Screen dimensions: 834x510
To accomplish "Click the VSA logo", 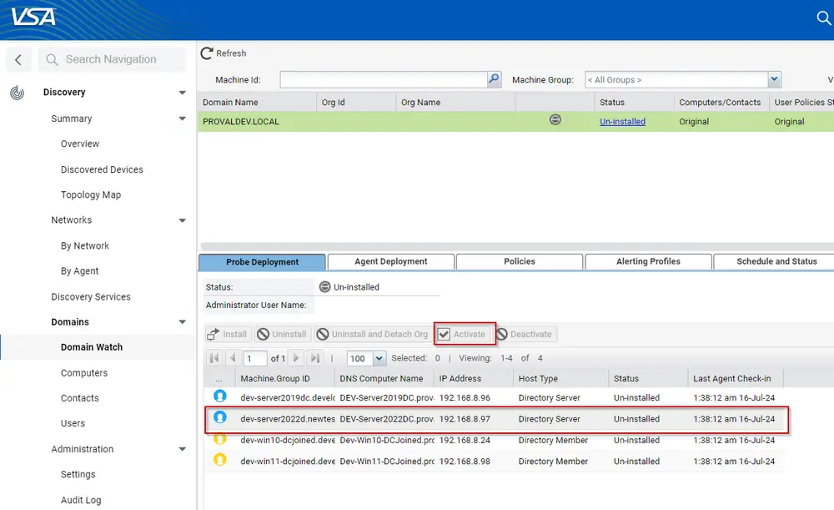I will (x=33, y=17).
